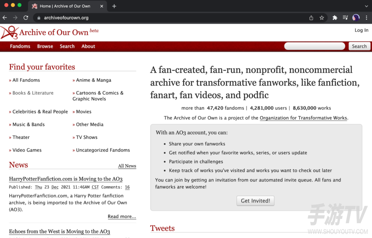The image size is (372, 238).
Task: Open the Chrome three-dot menu
Action: click(366, 18)
